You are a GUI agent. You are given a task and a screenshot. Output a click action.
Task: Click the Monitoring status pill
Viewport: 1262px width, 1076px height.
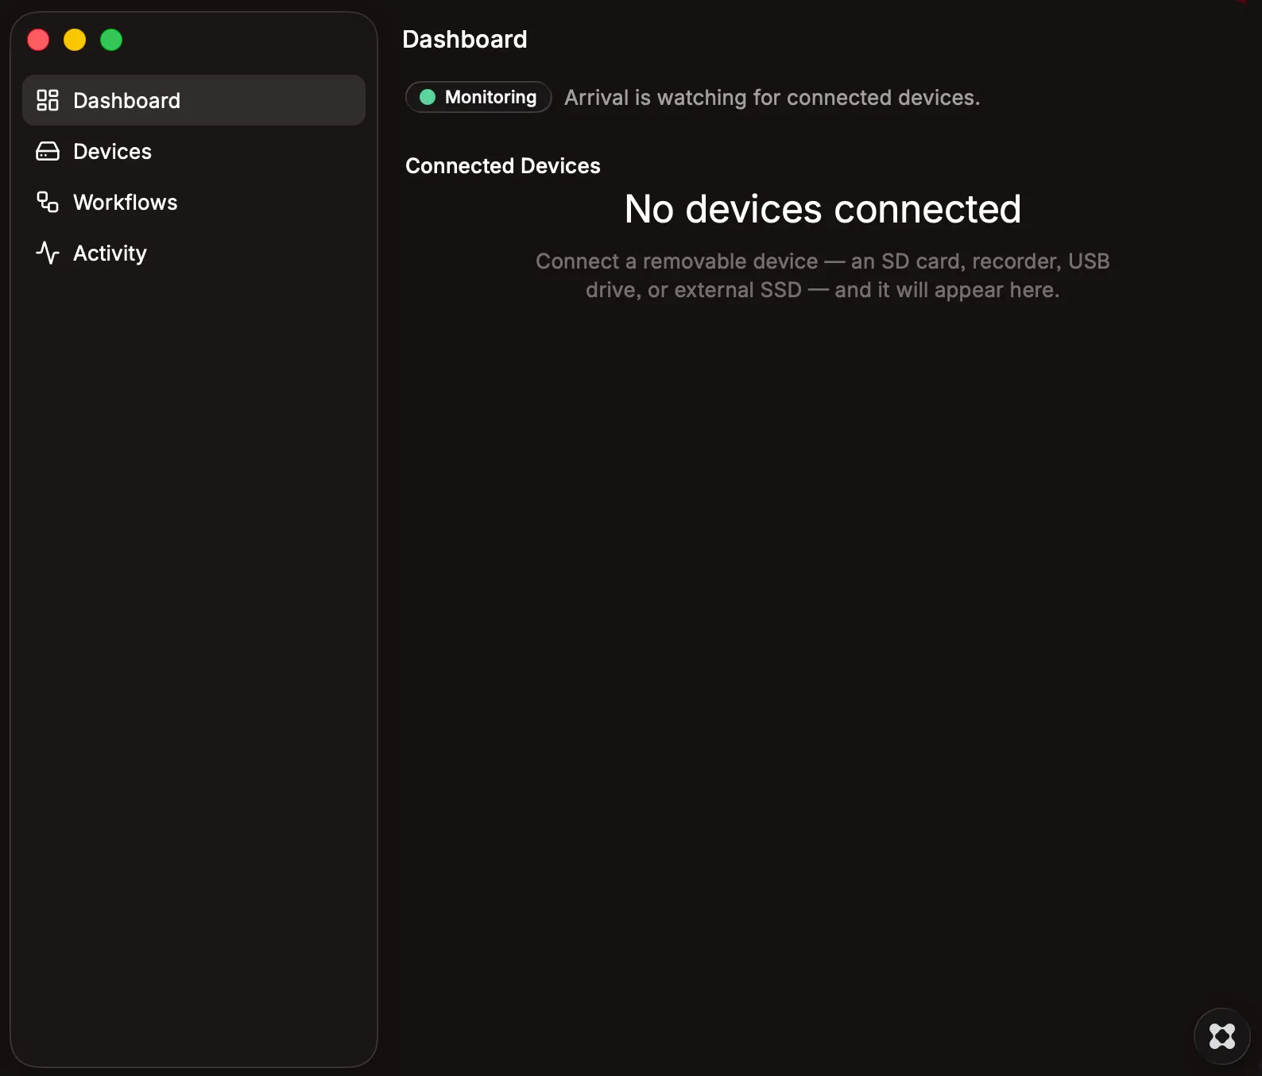pos(478,97)
